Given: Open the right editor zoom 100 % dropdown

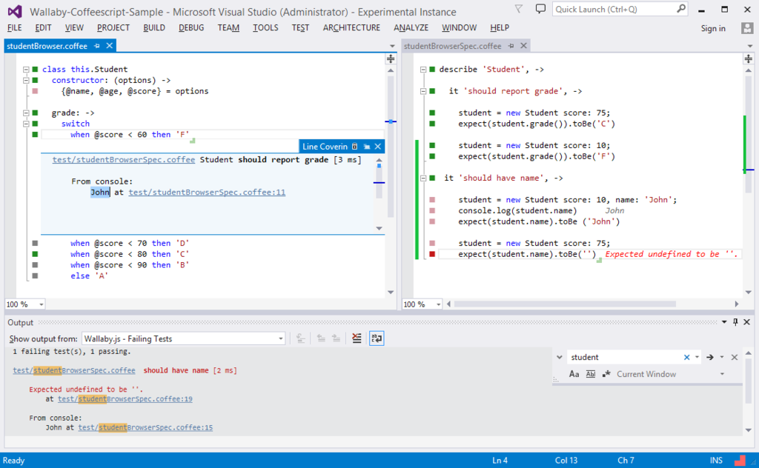Looking at the screenshot, I should pyautogui.click(x=439, y=304).
